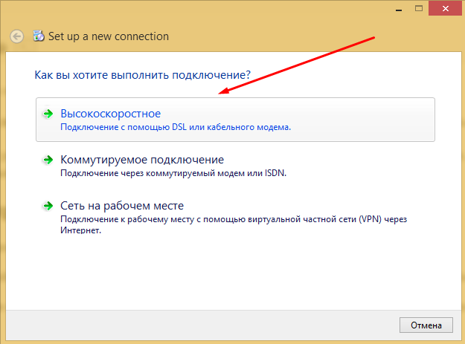Image resolution: width=465 pixels, height=344 pixels.
Task: Click the network wizard icon beside the title
Action: 38,36
